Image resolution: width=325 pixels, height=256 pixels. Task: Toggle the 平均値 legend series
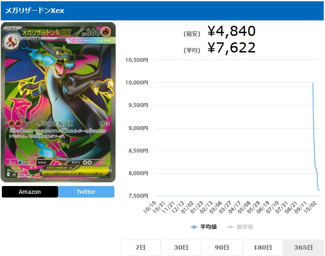click(x=204, y=227)
